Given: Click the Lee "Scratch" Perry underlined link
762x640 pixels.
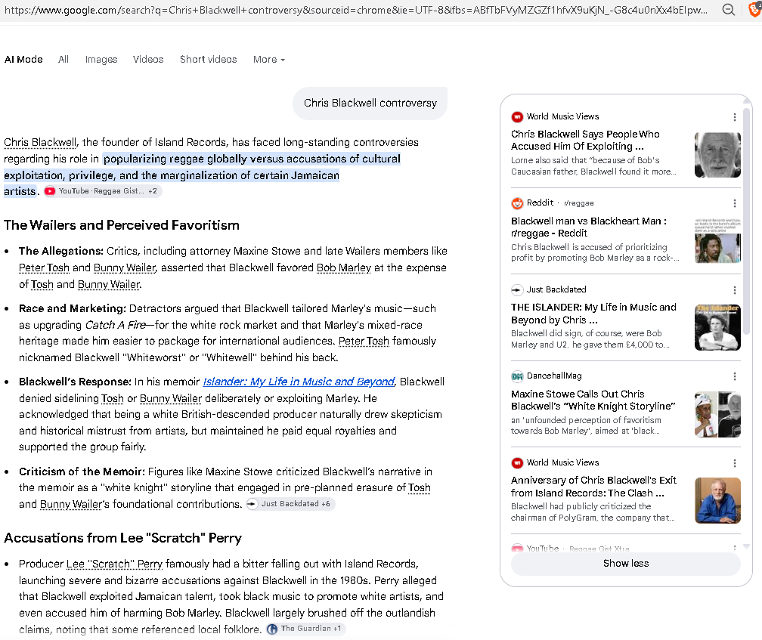Looking at the screenshot, I should click(114, 564).
